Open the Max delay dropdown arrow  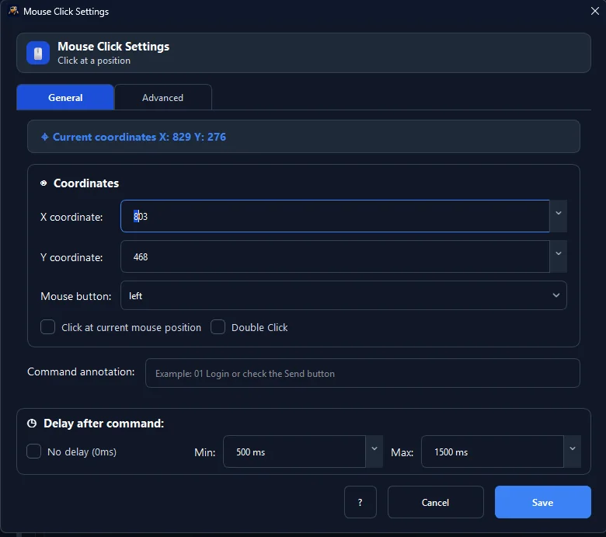click(573, 449)
